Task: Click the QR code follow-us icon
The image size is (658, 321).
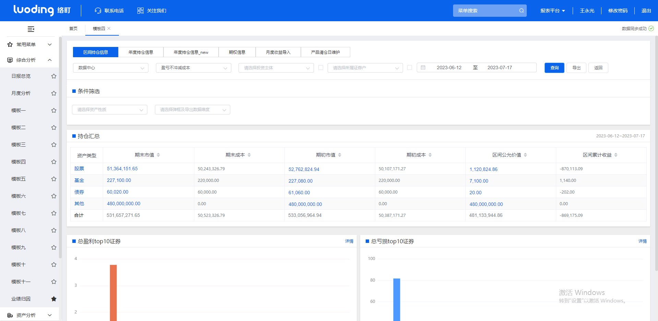Action: (141, 11)
